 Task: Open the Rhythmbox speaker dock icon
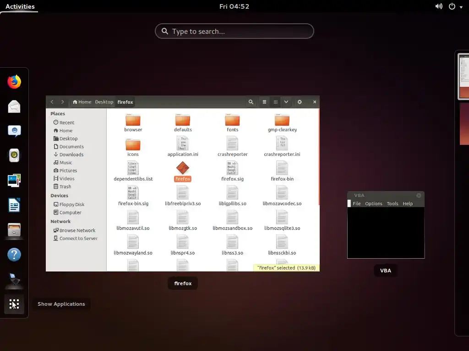pos(14,155)
